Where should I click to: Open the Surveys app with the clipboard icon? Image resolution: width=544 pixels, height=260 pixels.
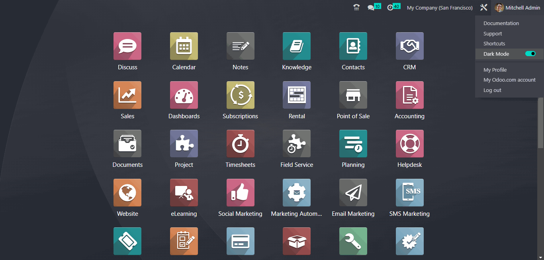[x=184, y=241]
